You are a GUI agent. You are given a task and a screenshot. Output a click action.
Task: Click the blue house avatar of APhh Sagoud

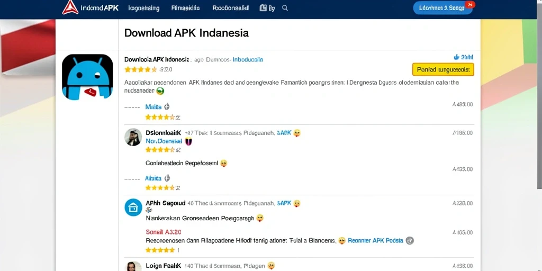(133, 207)
